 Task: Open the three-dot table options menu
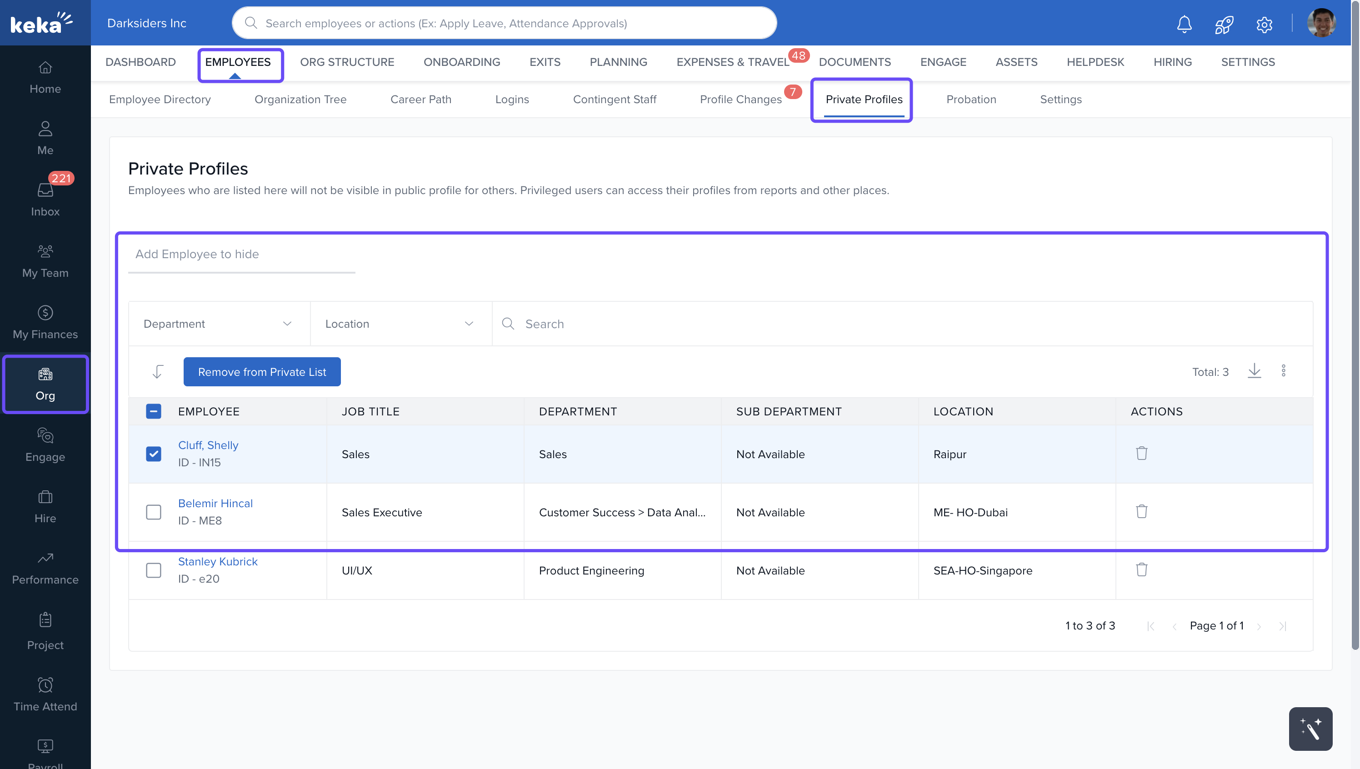coord(1283,371)
